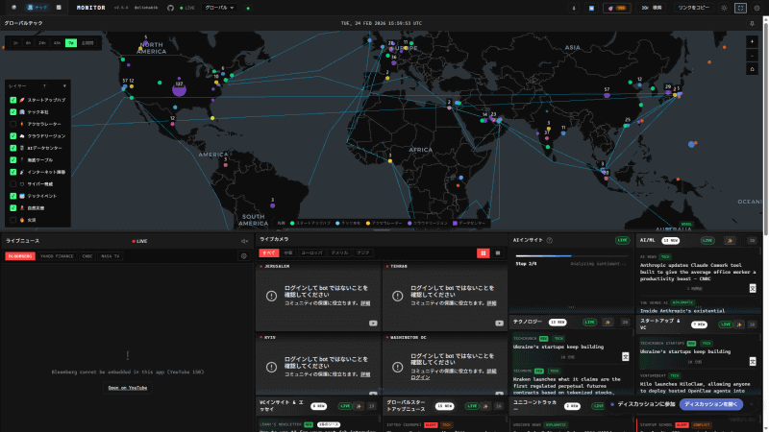
Task: Uncheck インターネット障害 layer
Action: click(13, 172)
